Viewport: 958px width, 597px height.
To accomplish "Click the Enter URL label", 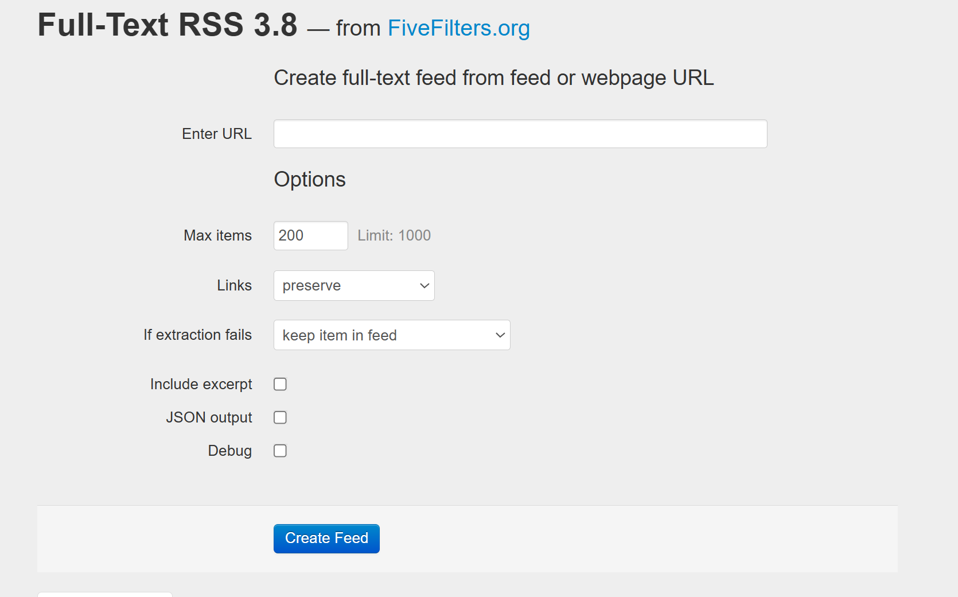I will pos(217,134).
